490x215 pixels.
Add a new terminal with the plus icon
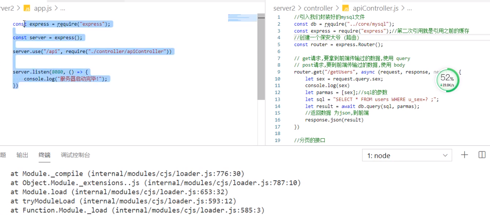[464, 155]
